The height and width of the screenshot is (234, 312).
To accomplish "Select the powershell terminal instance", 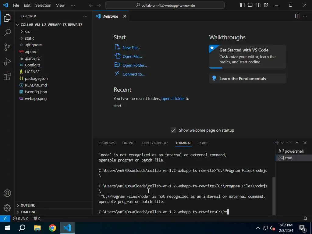I will tap(294, 151).
